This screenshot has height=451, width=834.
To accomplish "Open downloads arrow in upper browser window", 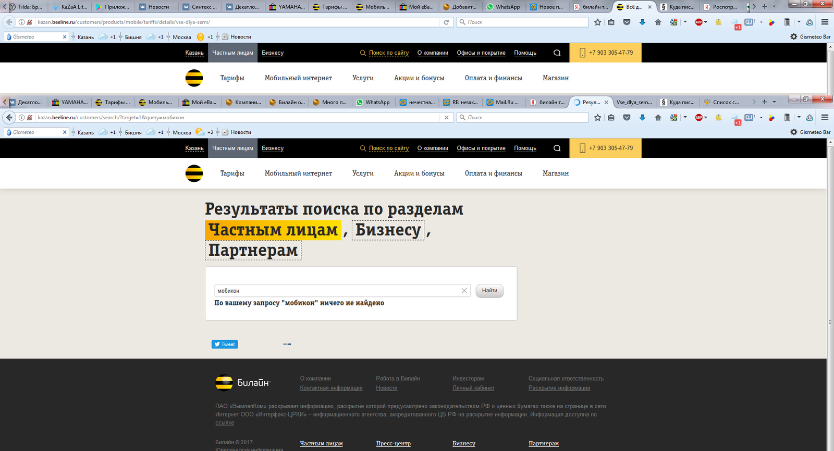I will (x=642, y=22).
